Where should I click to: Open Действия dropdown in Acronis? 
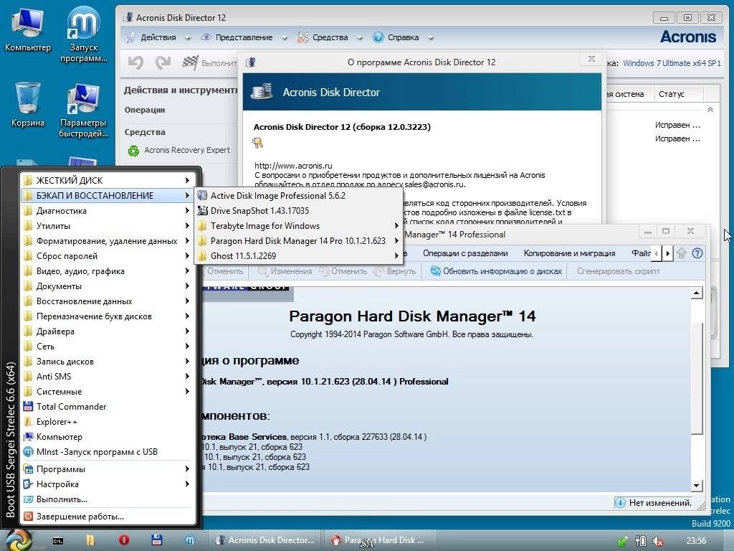pyautogui.click(x=158, y=37)
